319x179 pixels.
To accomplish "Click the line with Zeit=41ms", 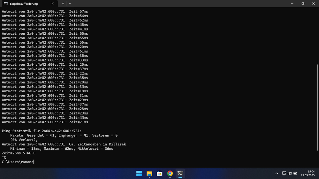I will (45, 29).
